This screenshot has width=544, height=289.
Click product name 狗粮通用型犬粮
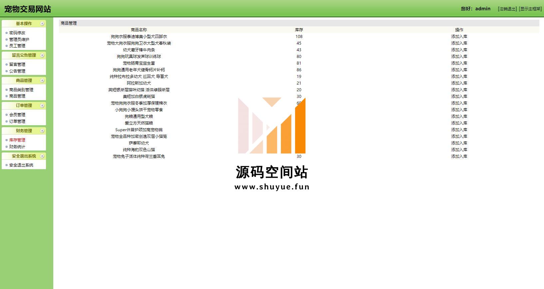(x=139, y=117)
